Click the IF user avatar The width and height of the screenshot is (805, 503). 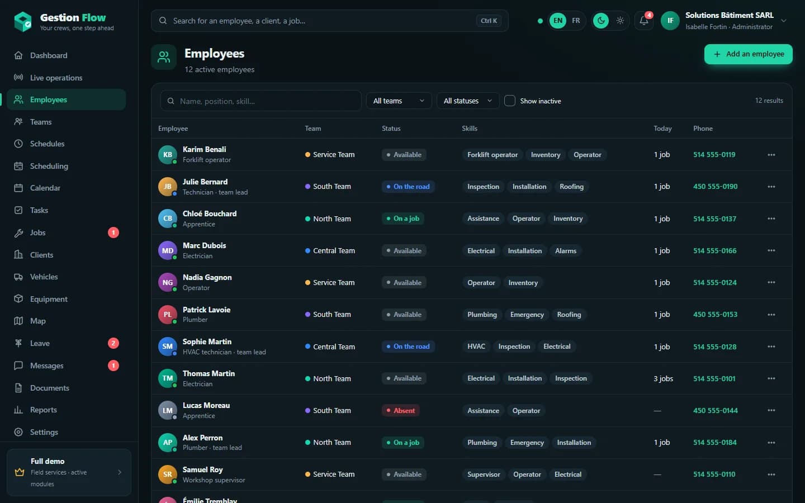coord(670,21)
